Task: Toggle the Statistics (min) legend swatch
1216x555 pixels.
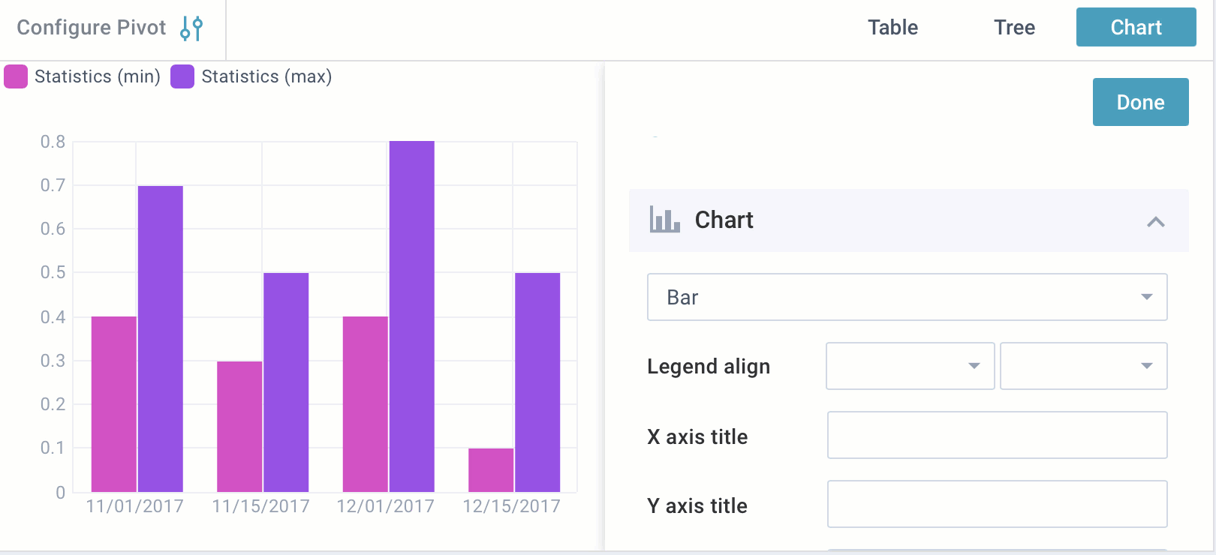Action: click(x=16, y=76)
